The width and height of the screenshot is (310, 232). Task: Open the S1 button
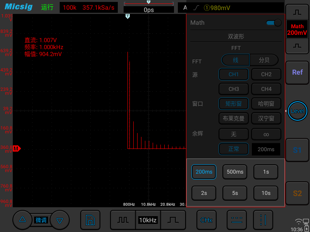tap(297, 150)
